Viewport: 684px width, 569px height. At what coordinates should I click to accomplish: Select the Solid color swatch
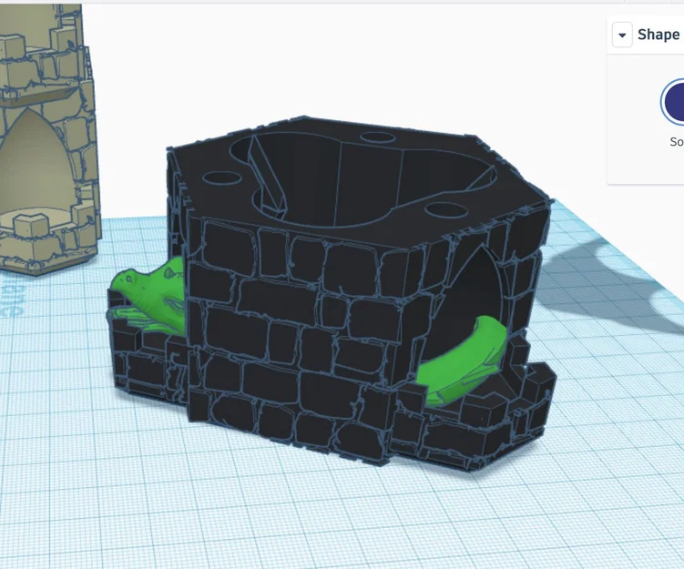(673, 102)
